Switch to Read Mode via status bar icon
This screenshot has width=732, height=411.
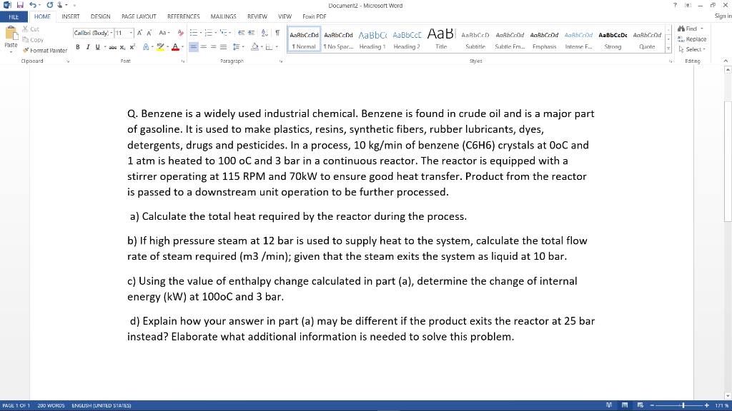pyautogui.click(x=610, y=405)
